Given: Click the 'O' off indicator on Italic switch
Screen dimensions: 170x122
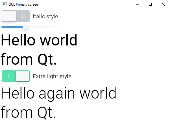Looking at the screenshot, I should 23,16.
